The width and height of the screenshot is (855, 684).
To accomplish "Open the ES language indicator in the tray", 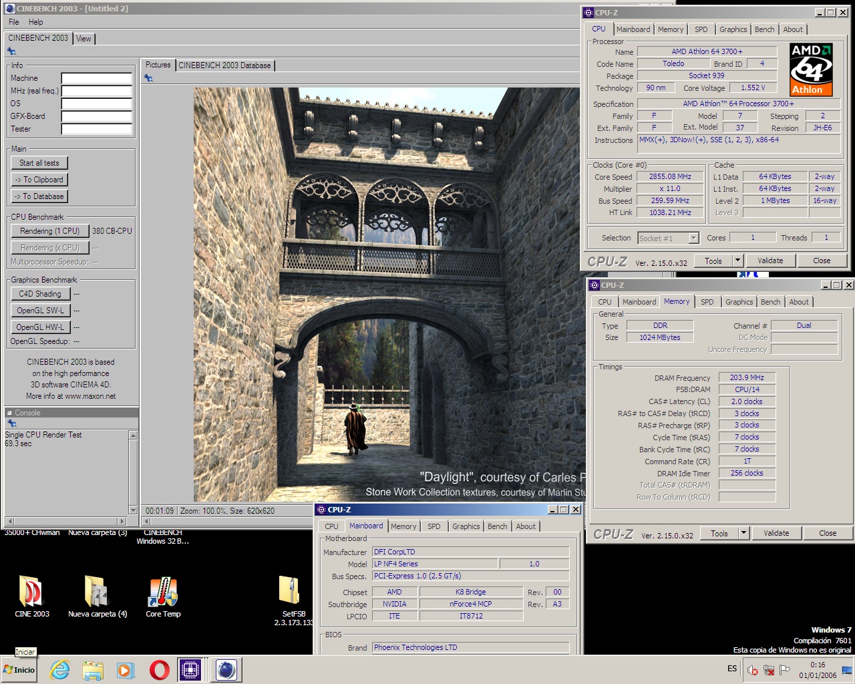I will [732, 669].
